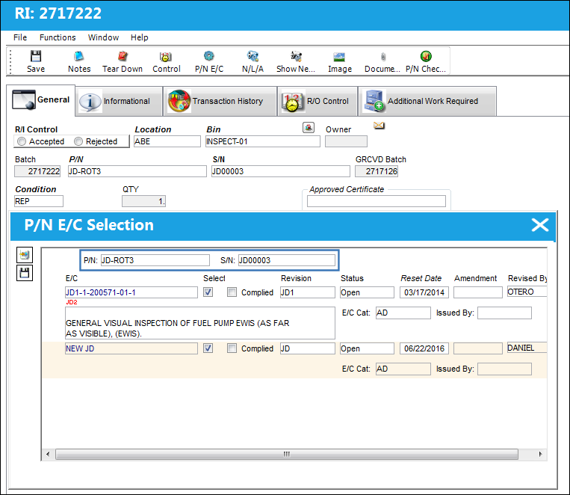Click the main S/N field JD00003
Image resolution: width=570 pixels, height=495 pixels.
click(281, 171)
